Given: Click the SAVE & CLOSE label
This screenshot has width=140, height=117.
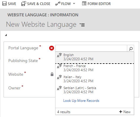Looking at the screenshot, I should pyautogui.click(x=39, y=4).
